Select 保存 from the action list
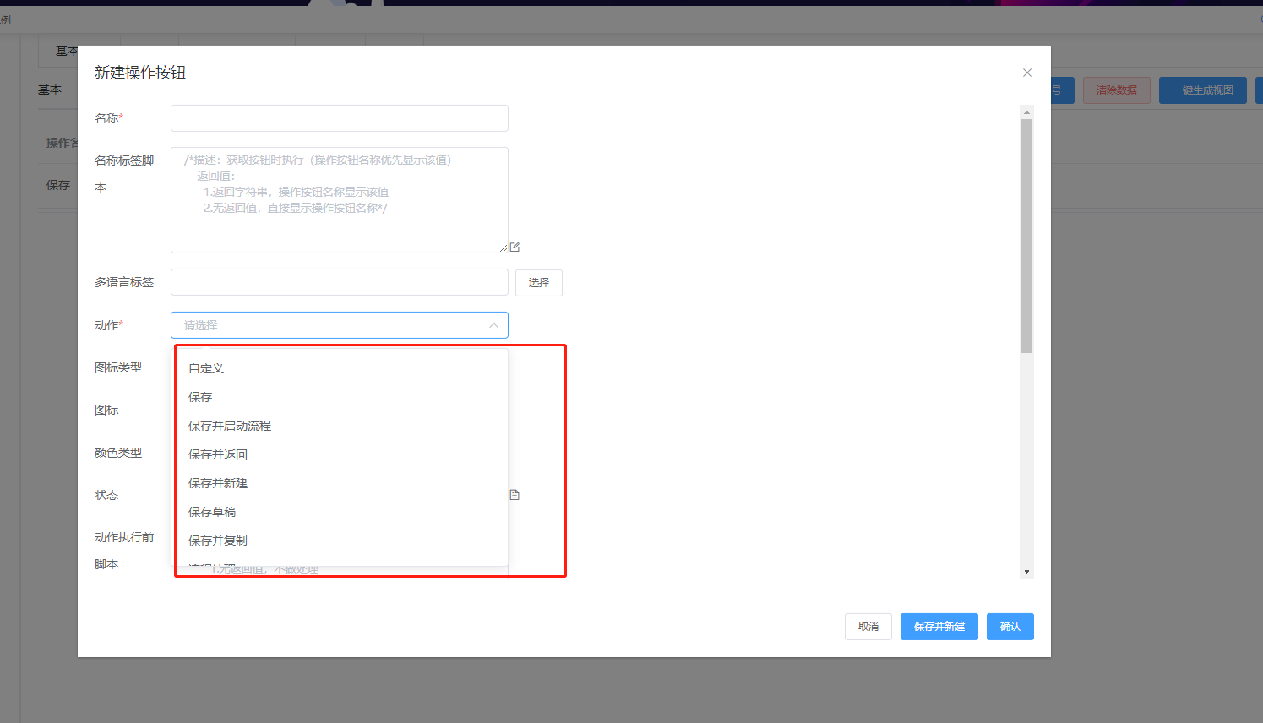This screenshot has height=723, width=1263. click(x=342, y=397)
